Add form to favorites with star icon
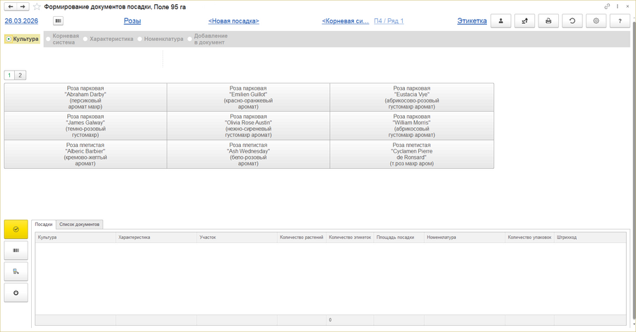 point(37,7)
